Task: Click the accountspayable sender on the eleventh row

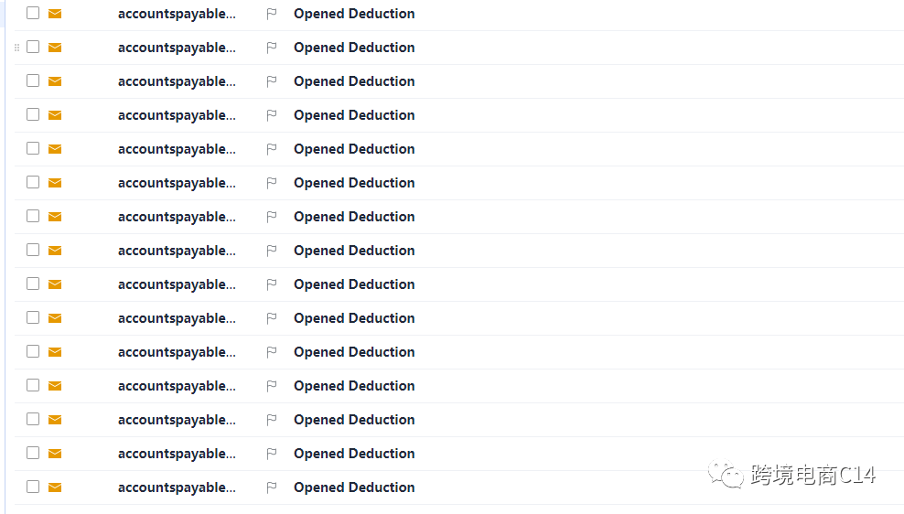Action: pyautogui.click(x=177, y=352)
